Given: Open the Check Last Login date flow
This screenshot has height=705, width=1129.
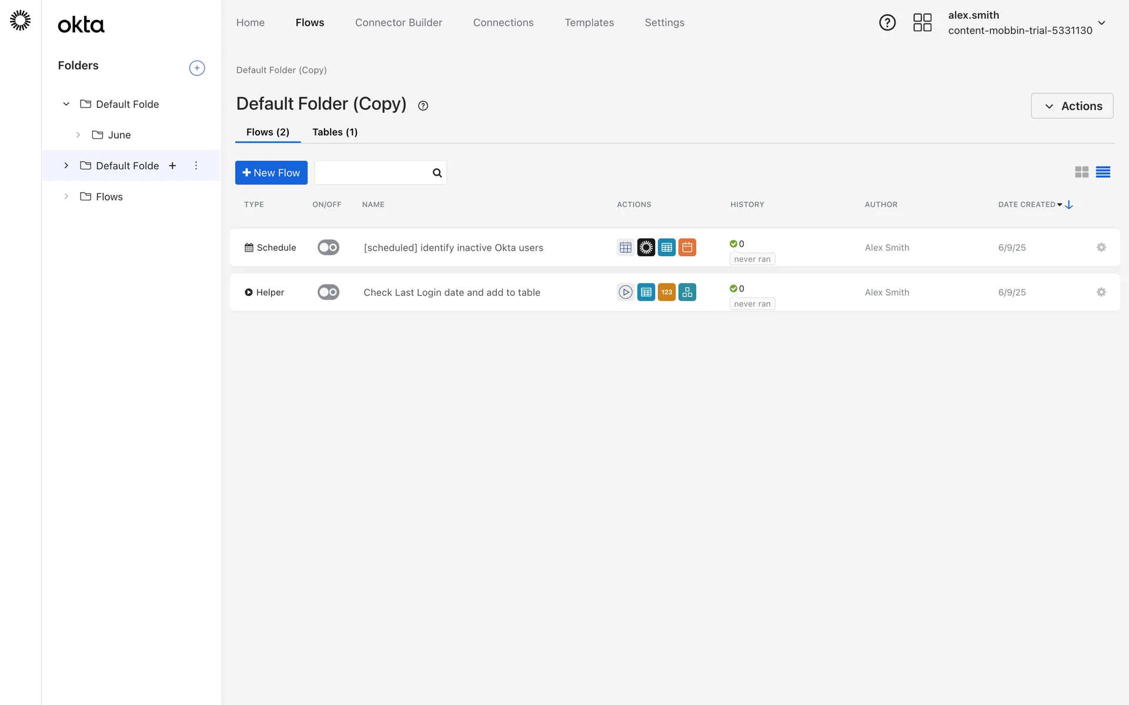Looking at the screenshot, I should point(452,293).
